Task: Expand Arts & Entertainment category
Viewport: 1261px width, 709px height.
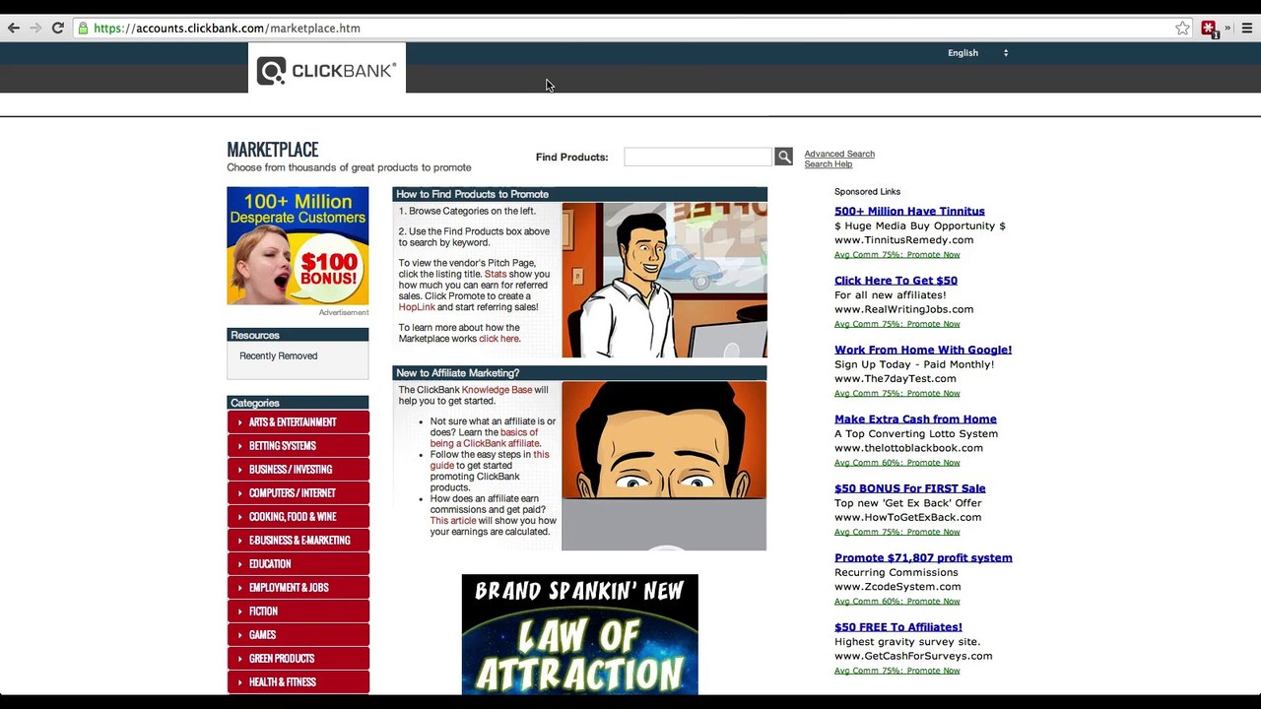Action: (298, 421)
